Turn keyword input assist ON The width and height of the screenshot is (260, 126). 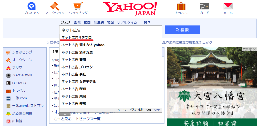pos(149,110)
